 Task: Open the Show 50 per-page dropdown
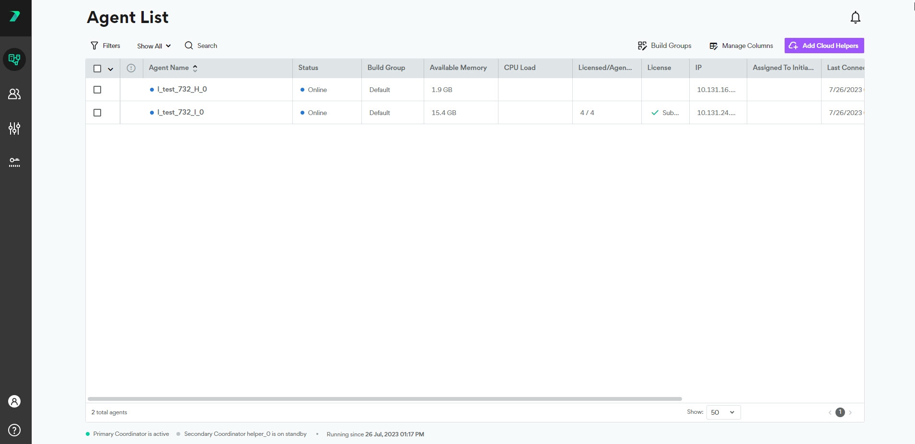[723, 412]
